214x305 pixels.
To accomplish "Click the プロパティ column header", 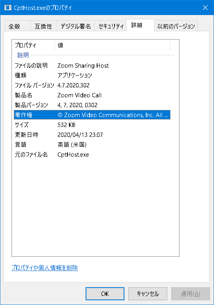I will (33, 45).
